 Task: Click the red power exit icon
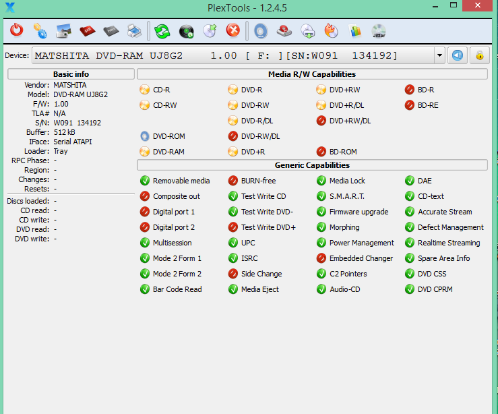pyautogui.click(x=17, y=30)
